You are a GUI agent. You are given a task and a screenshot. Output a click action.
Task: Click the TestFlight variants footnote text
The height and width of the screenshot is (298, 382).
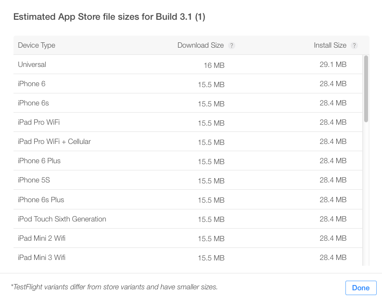point(114,287)
